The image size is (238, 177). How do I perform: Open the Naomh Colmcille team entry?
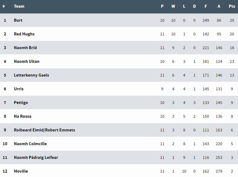tap(30, 144)
